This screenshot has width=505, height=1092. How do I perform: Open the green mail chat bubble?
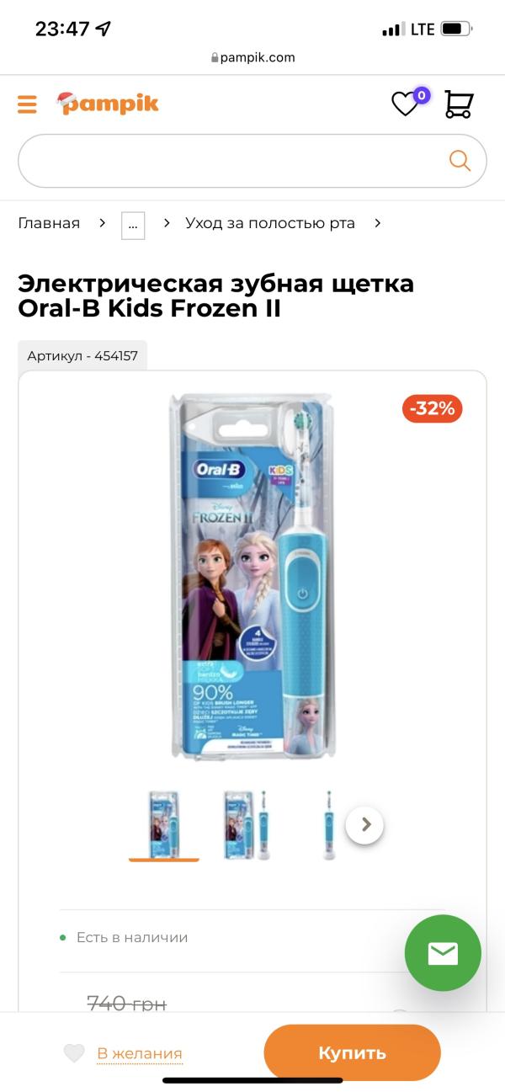tap(443, 953)
